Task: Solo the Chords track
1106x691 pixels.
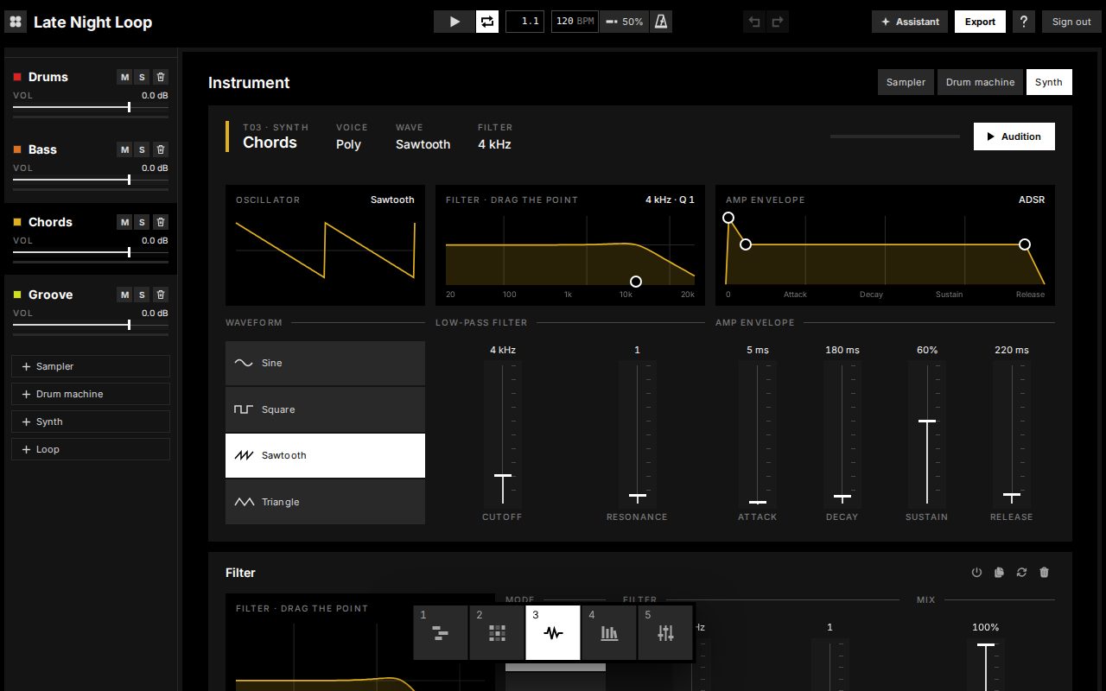Action: (143, 222)
